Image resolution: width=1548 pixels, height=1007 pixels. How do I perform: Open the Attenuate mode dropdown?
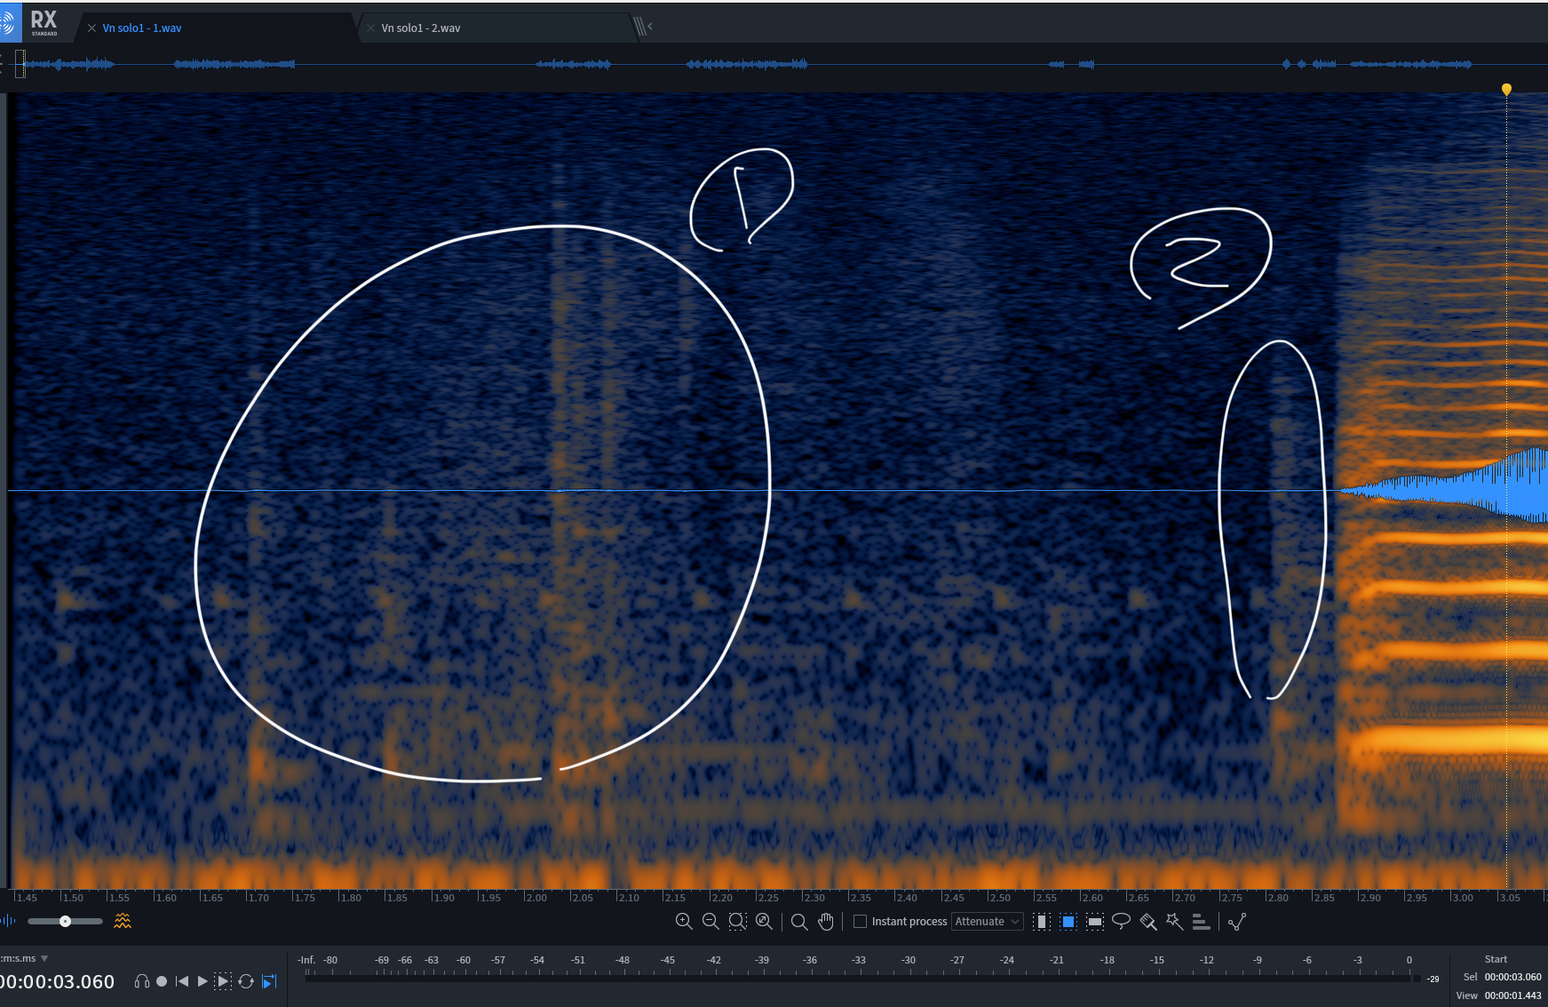[987, 922]
